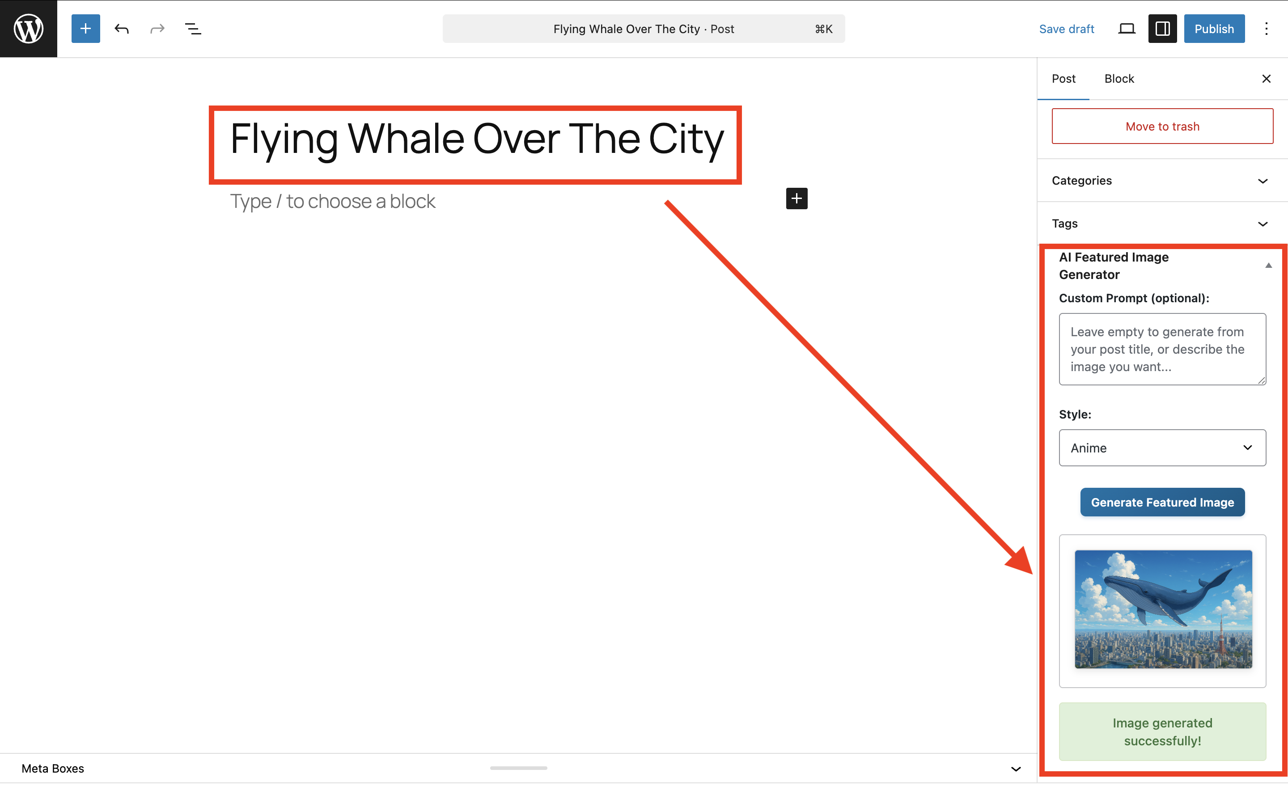Open the document overview list icon
Screen dimensions: 1288x786
193,29
